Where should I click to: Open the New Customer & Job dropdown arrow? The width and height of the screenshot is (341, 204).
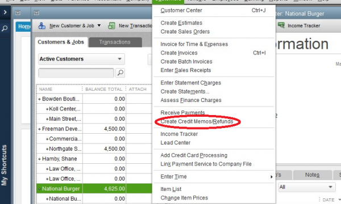pyautogui.click(x=99, y=25)
